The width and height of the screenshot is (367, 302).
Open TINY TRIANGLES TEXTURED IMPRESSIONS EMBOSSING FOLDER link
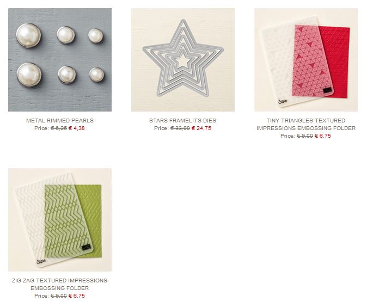306,124
